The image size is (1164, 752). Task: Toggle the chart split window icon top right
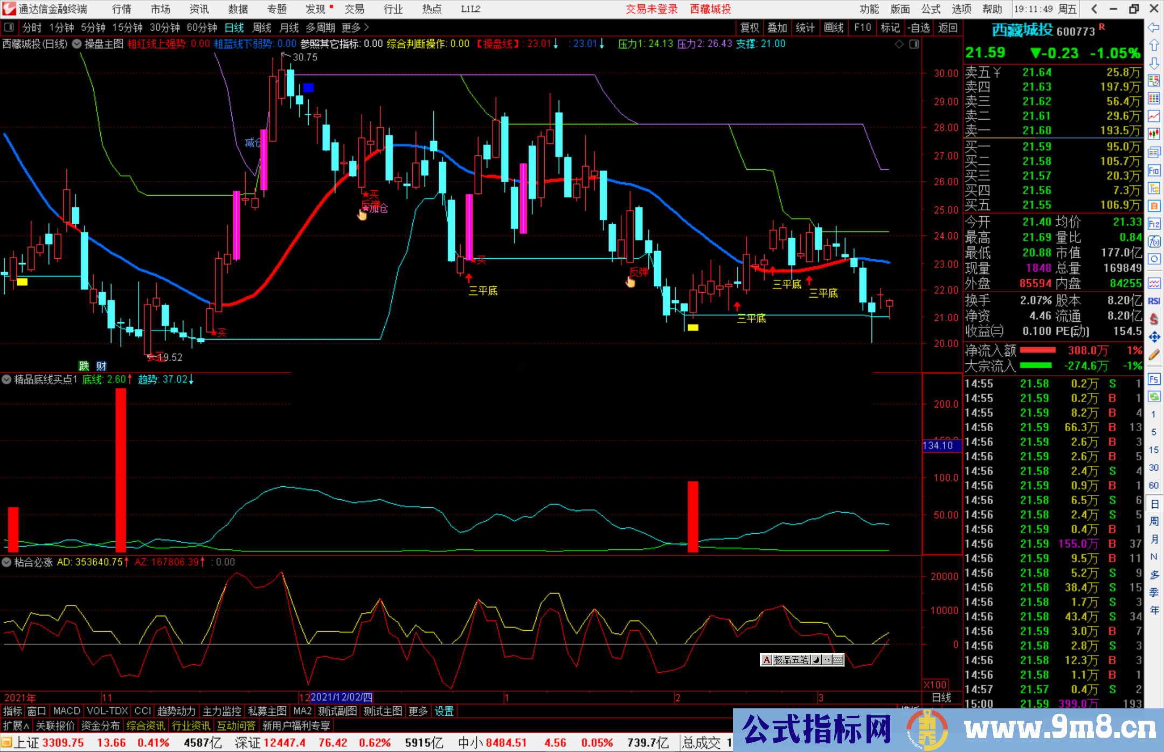[x=914, y=44]
